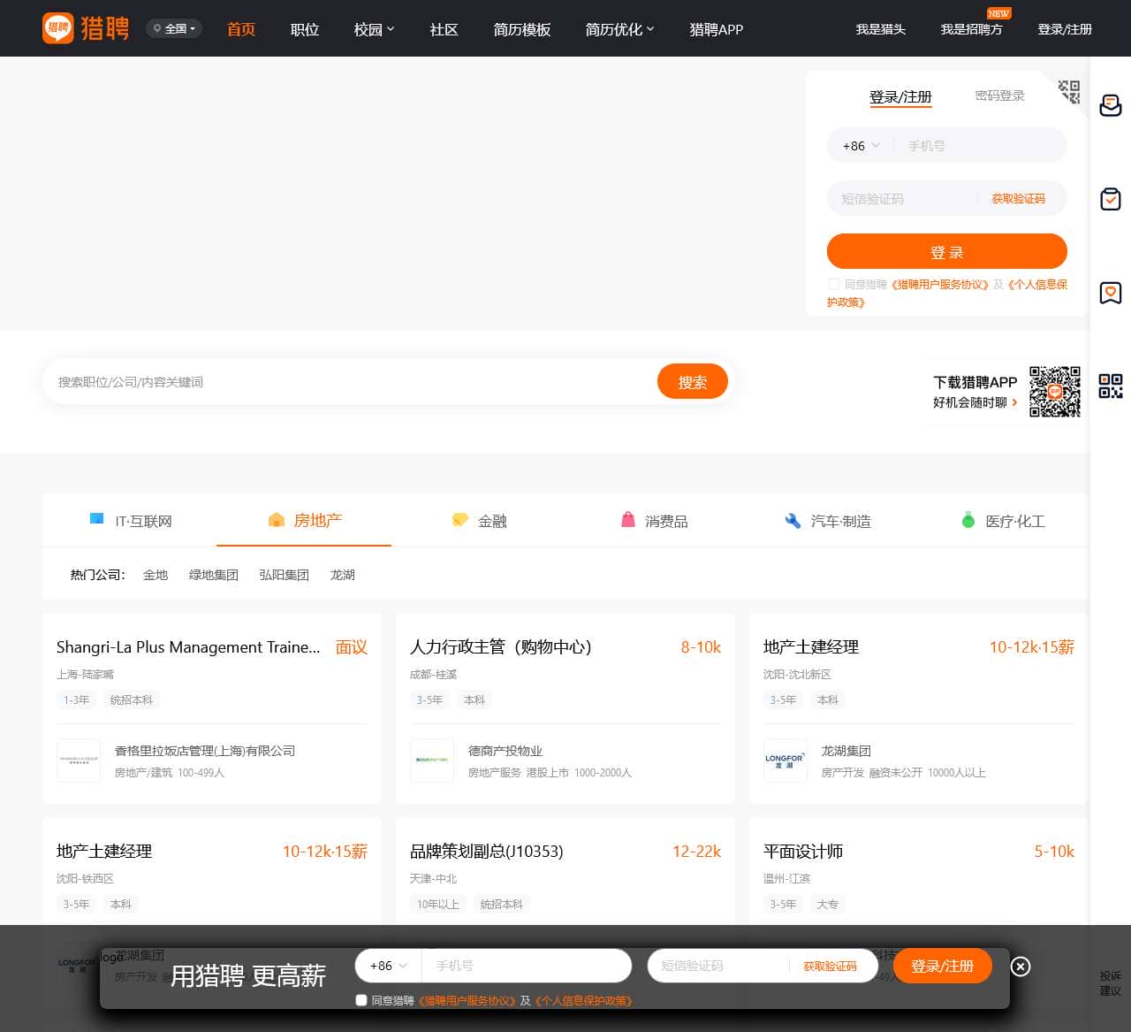Go to 首页 in top navigation
The image size is (1131, 1032).
pyautogui.click(x=241, y=29)
